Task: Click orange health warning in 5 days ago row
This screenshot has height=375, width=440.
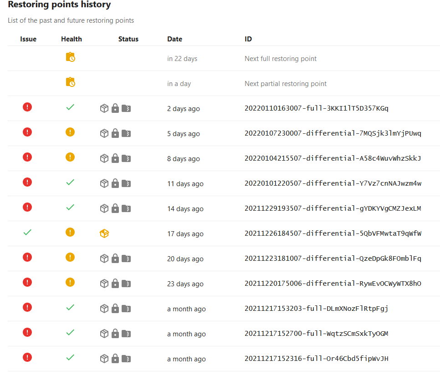Action: pyautogui.click(x=70, y=132)
